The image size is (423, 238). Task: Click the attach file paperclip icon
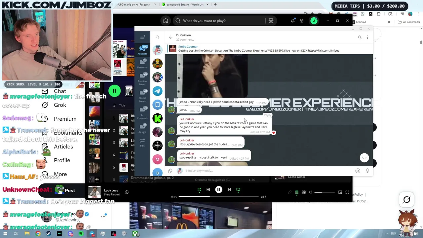click(x=170, y=171)
